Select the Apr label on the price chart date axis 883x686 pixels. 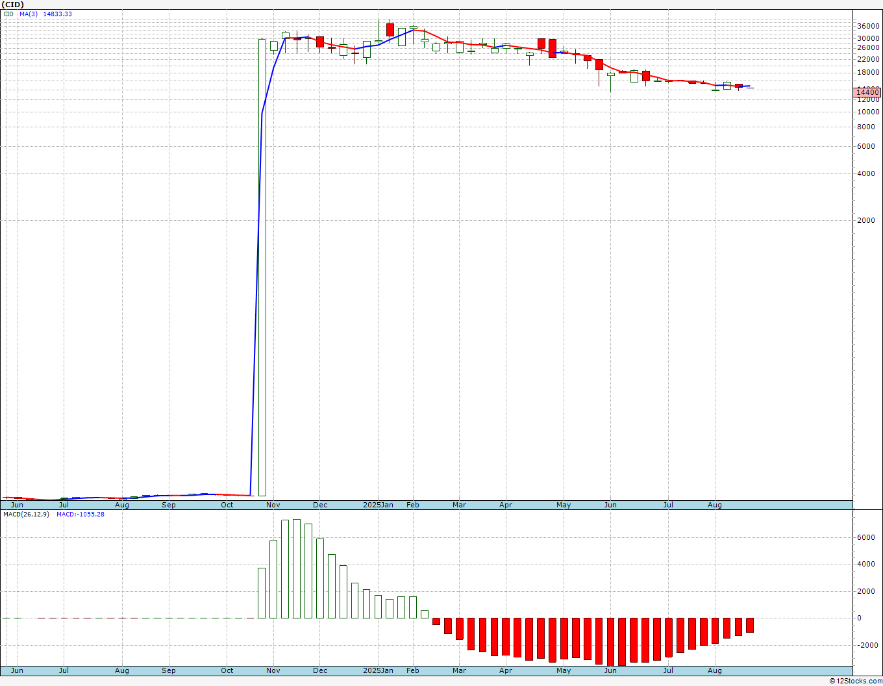tap(506, 505)
